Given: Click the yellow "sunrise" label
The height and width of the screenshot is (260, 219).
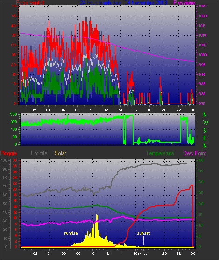Looking at the screenshot, I should (71, 233).
